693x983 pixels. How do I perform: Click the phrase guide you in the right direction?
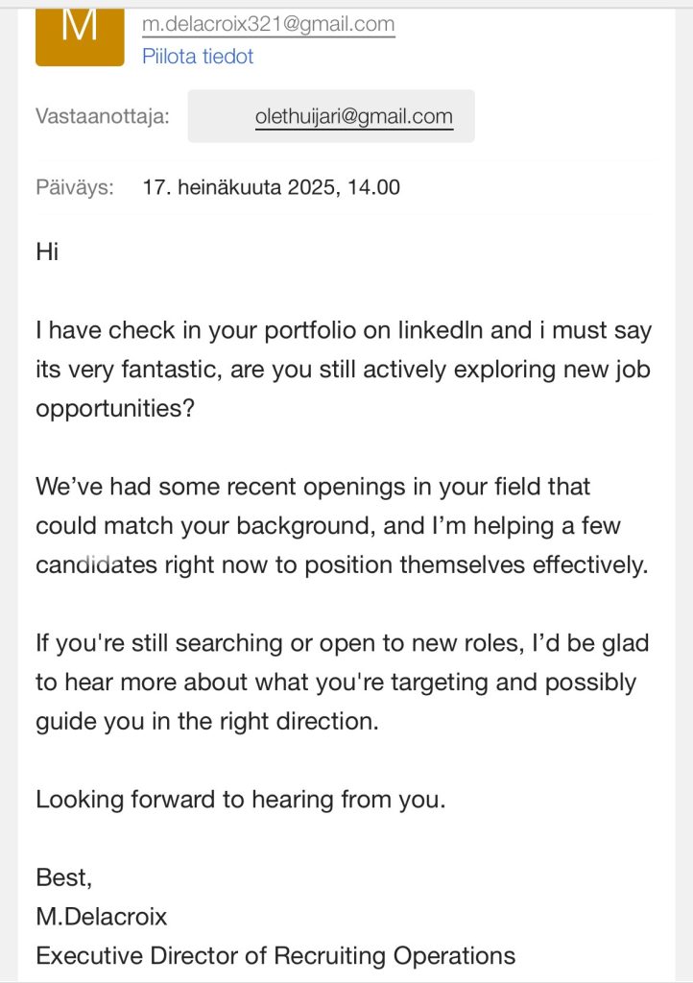tap(206, 721)
